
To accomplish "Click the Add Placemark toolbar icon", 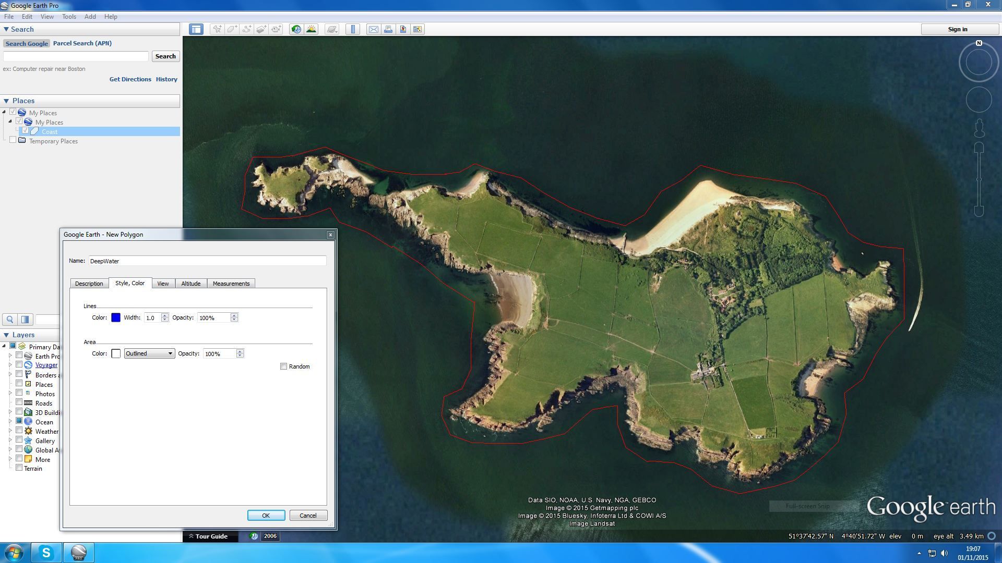I will coord(217,29).
